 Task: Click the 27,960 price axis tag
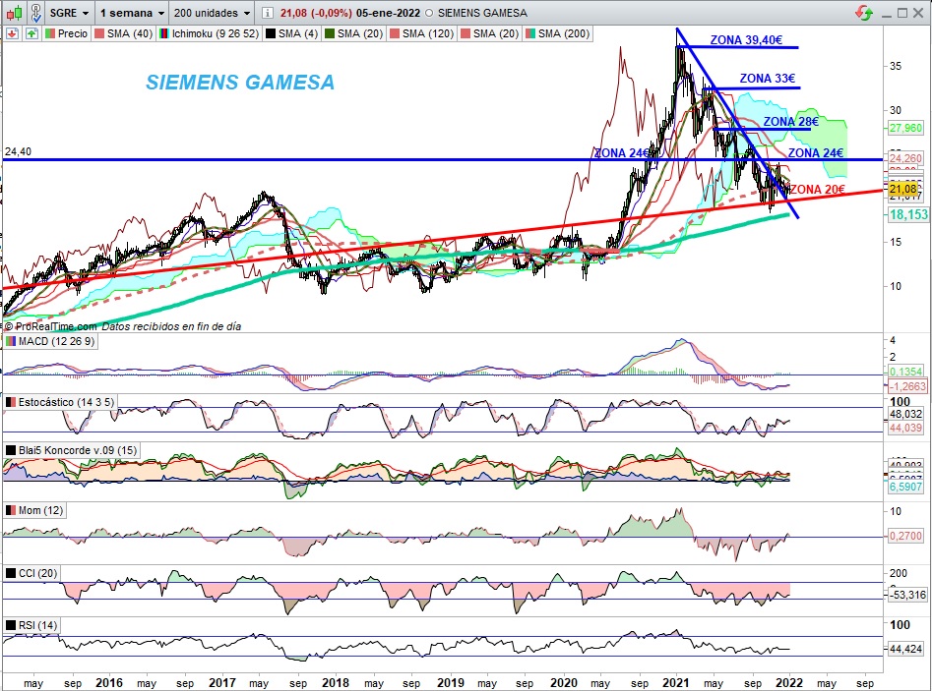905,128
